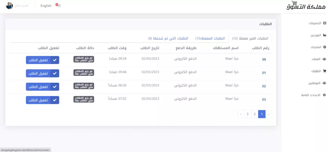Switch to الطلبات التى تم شحنها (0) tab
328x152 pixels.
168,38
